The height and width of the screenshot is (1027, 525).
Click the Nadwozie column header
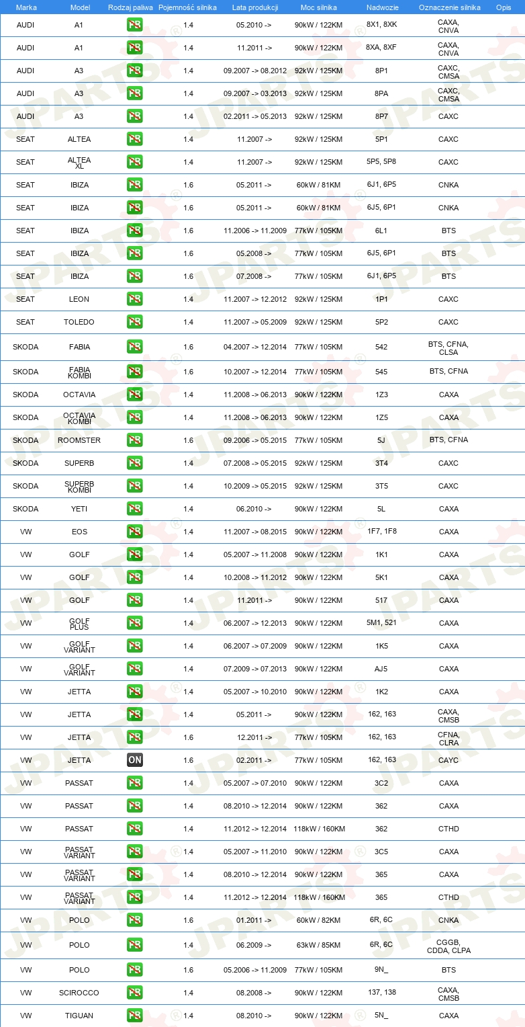[x=381, y=7]
